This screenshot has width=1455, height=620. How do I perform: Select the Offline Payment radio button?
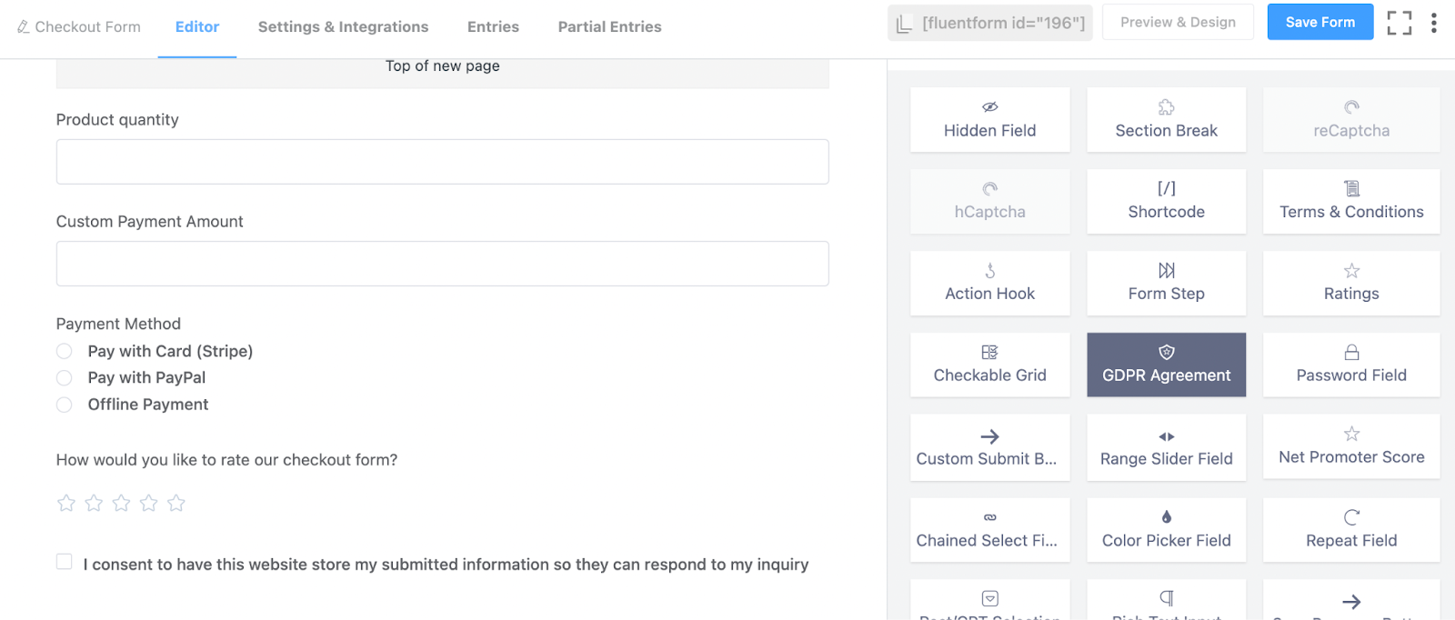(65, 405)
